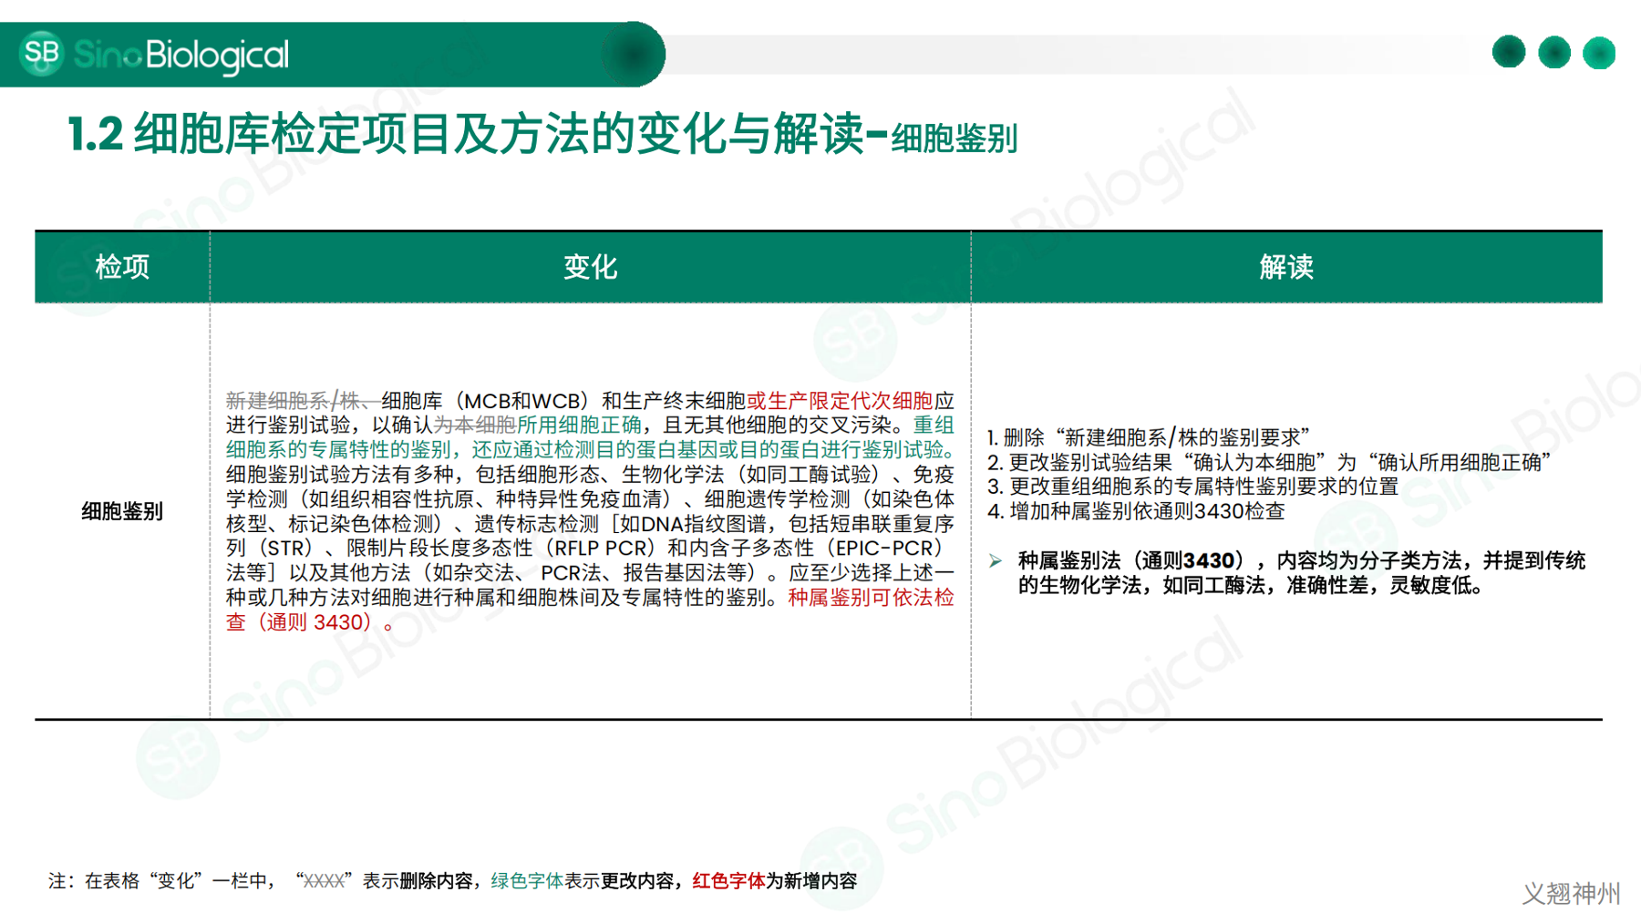Screen dimensions: 1641x923
Task: Click list item 1 删除新建细胞系/株的鉴别要求
Action: 1149,437
